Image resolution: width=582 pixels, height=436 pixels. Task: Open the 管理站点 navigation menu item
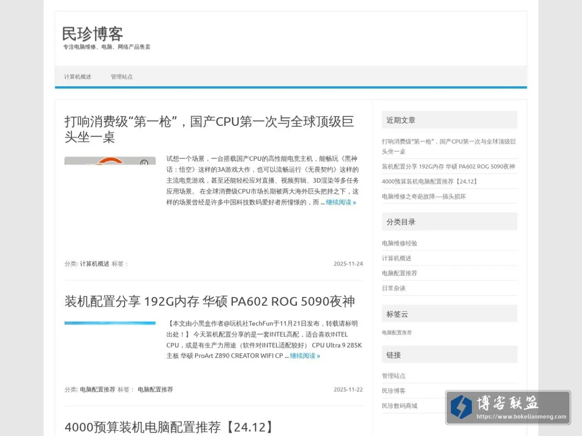click(121, 77)
